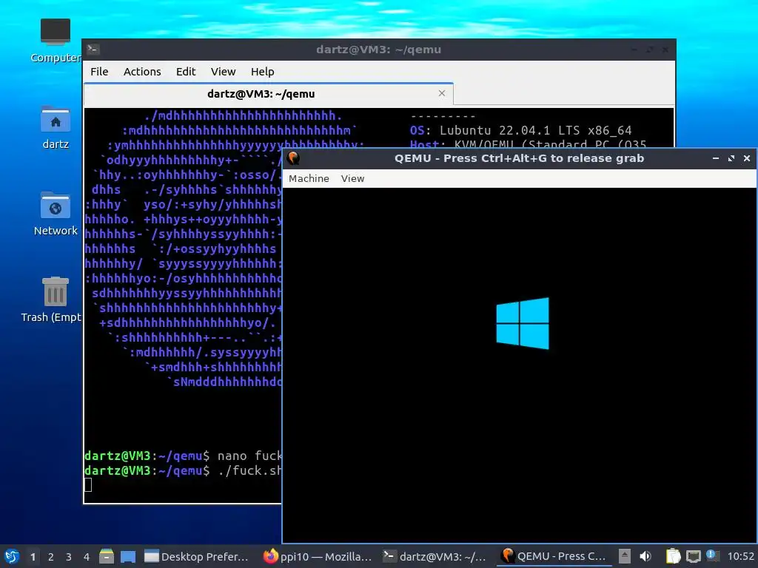Viewport: 758px width, 568px height.
Task: Switch to workspace 2 in pager
Action: tap(51, 557)
